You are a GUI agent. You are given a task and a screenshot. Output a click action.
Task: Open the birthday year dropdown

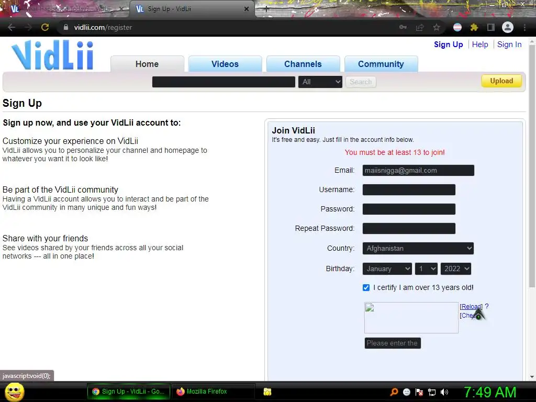coord(456,269)
